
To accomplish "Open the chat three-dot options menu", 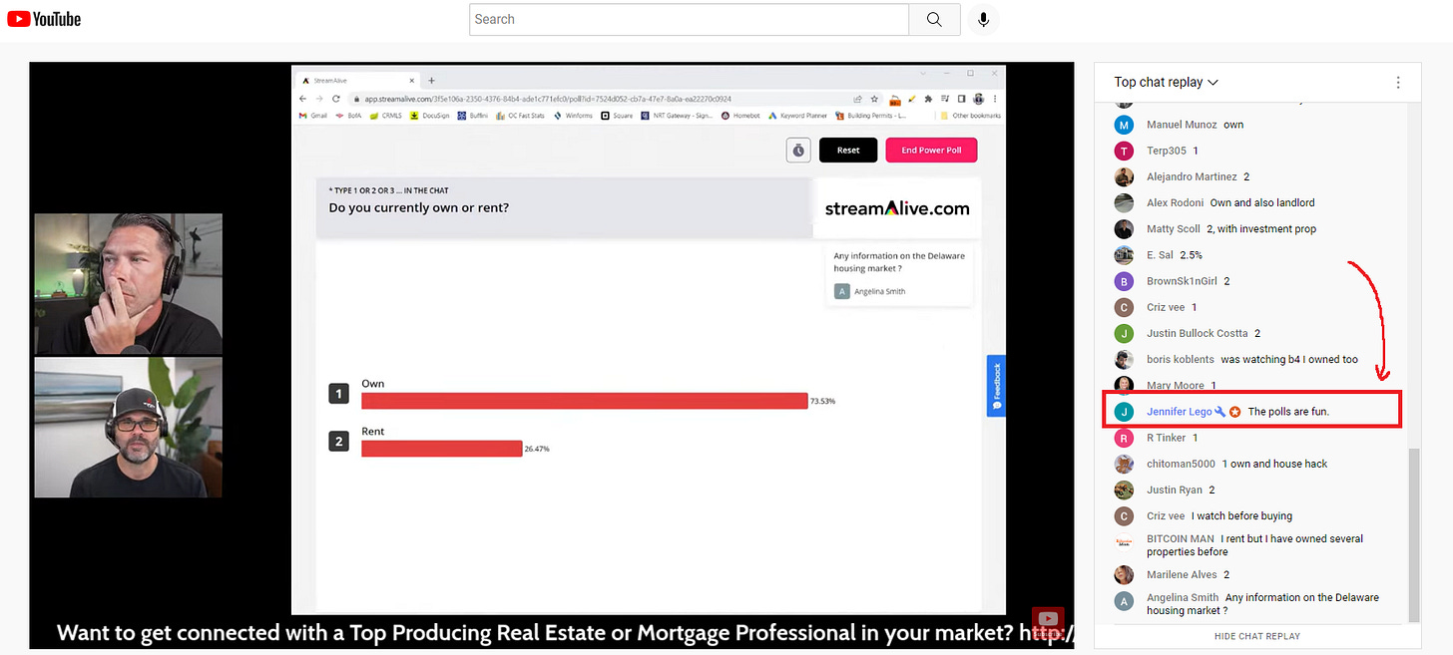I will (x=1398, y=82).
